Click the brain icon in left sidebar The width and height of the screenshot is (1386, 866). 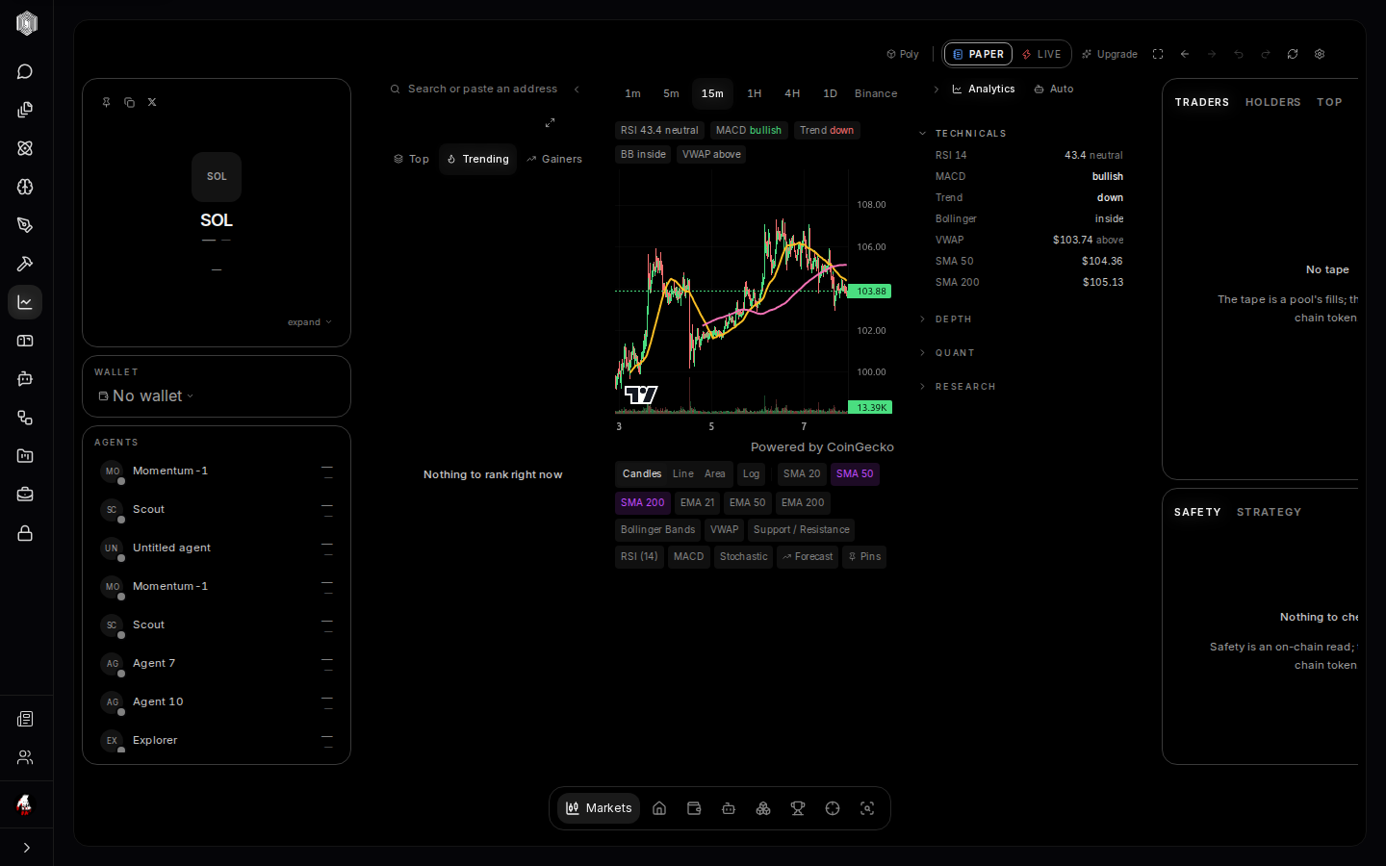(x=25, y=187)
